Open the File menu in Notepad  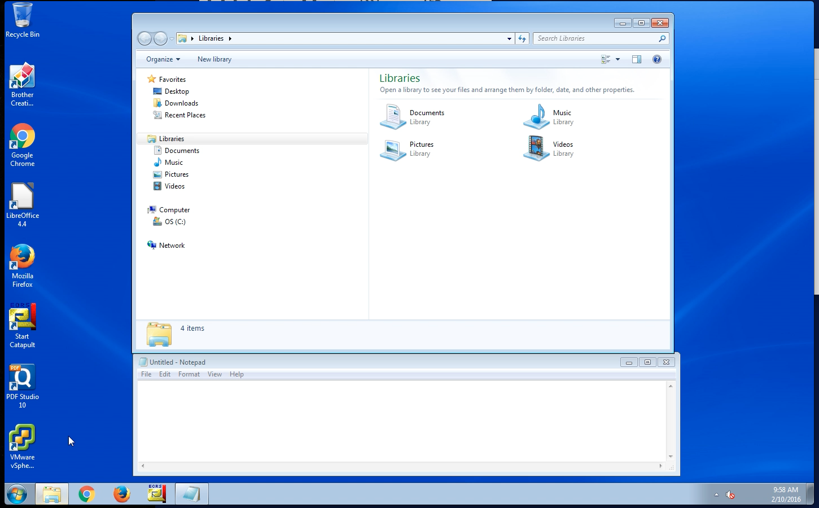pos(146,374)
